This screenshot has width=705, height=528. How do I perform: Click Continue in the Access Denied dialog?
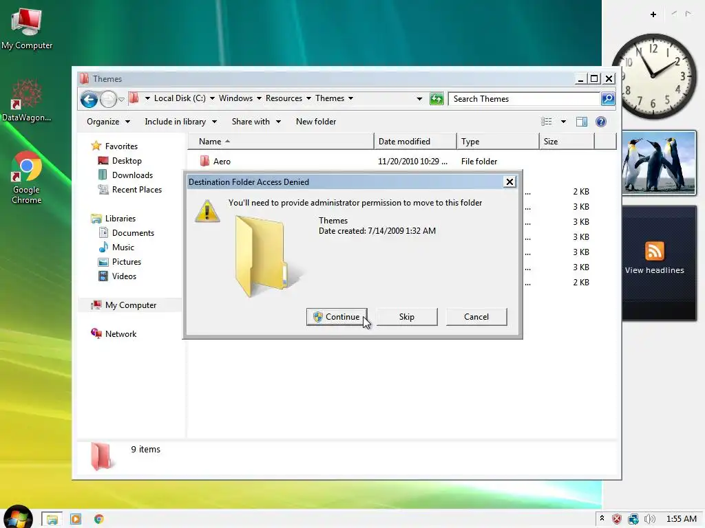tap(337, 317)
